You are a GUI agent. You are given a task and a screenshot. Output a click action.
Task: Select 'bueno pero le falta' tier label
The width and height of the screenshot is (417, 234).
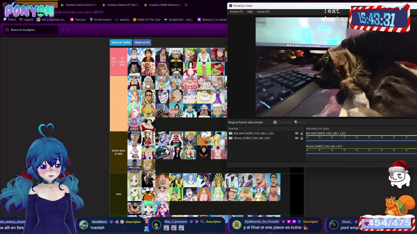119,152
